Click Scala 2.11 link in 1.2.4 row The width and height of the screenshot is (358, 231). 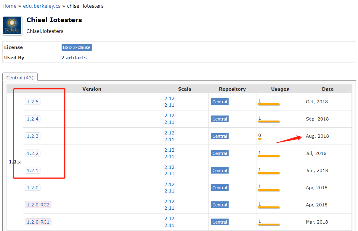(x=169, y=122)
